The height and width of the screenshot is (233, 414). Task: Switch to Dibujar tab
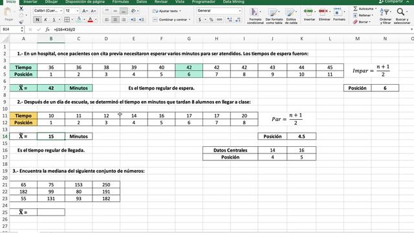[52, 2]
